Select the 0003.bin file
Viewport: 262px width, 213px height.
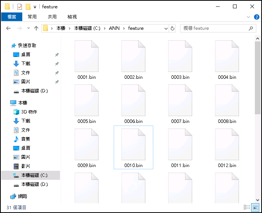(180, 60)
